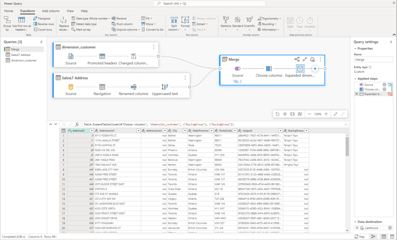The height and width of the screenshot is (240, 397).
Task: Click the Mark as key button
Action: 81,29
